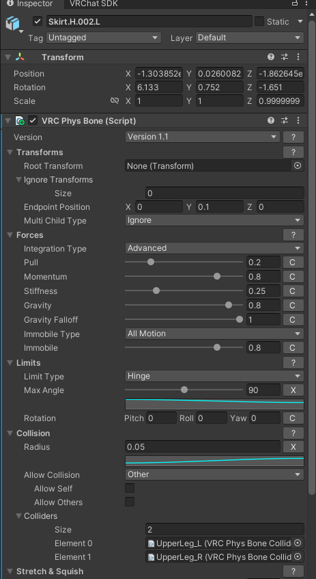The image size is (316, 579).
Task: Toggle the Static checkbox
Action: tap(259, 21)
